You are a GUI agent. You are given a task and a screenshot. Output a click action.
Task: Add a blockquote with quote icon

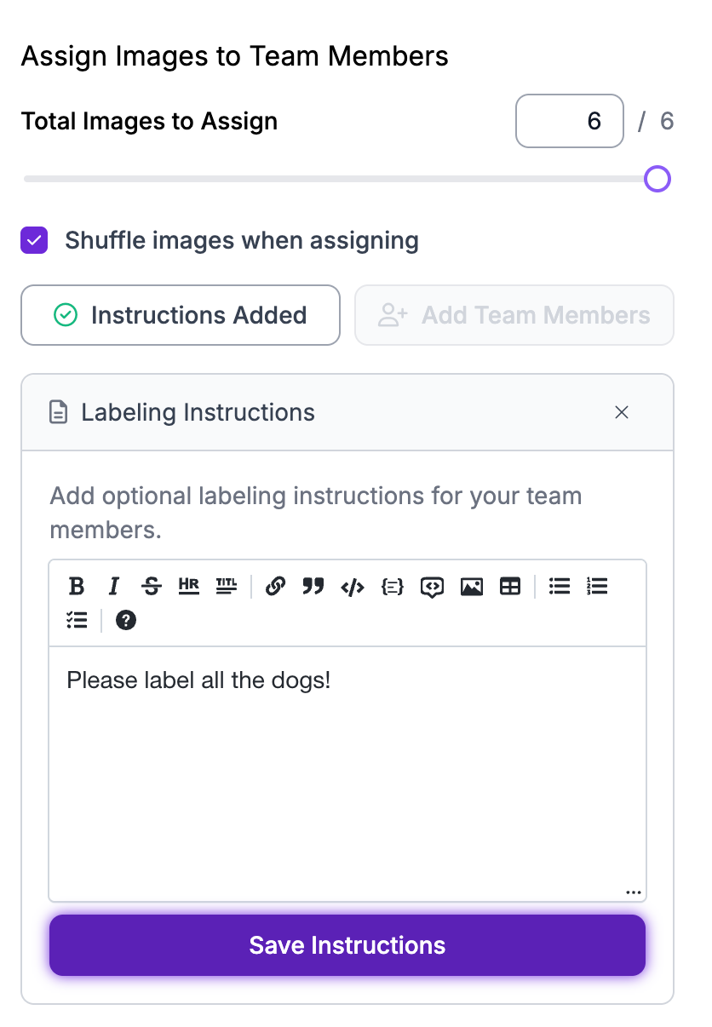point(313,586)
